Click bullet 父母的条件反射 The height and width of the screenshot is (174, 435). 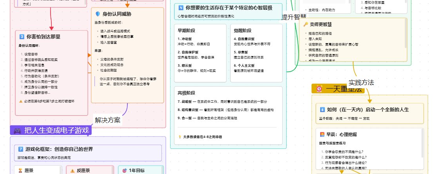(112, 60)
